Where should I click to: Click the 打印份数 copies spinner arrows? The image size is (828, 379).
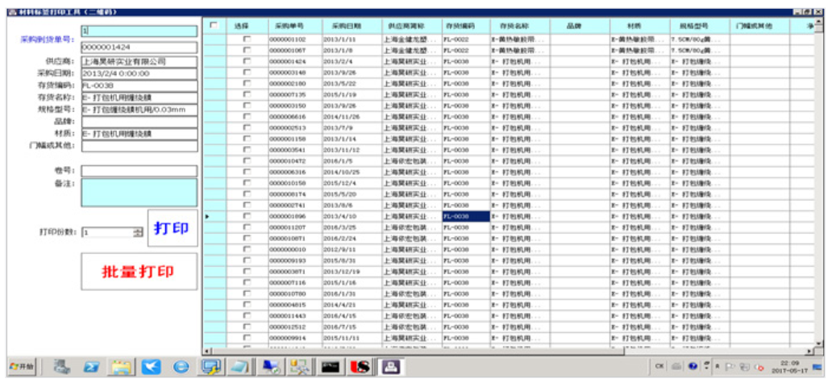tap(139, 232)
